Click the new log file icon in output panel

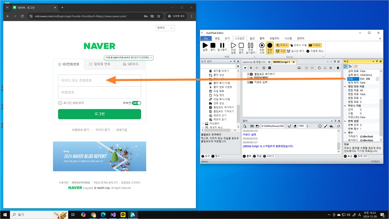(245, 126)
